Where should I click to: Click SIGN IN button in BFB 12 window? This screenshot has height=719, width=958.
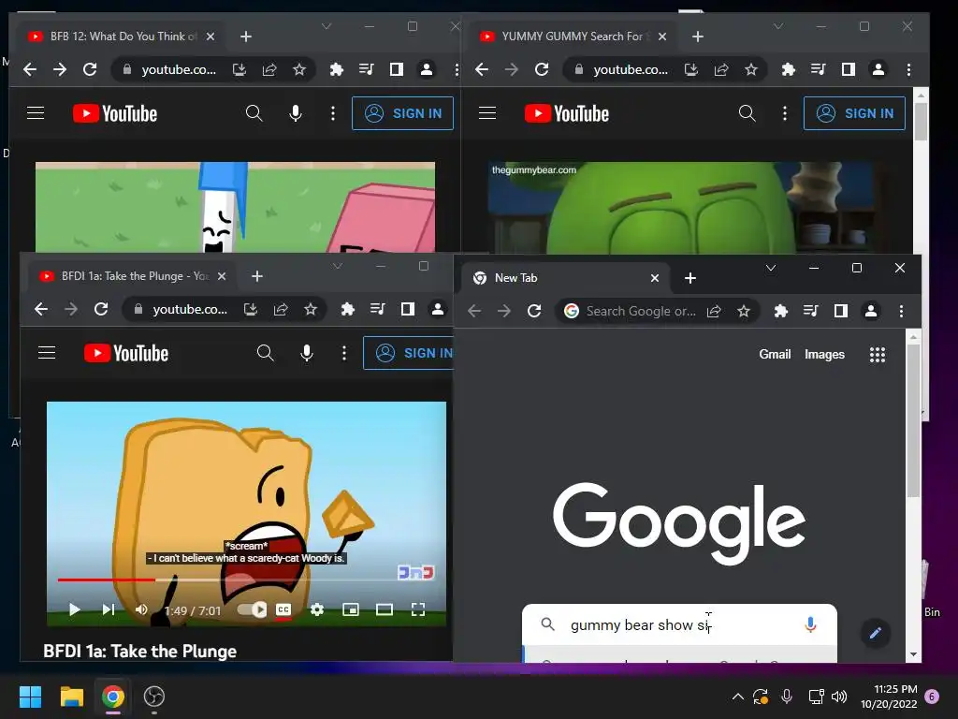pos(402,113)
